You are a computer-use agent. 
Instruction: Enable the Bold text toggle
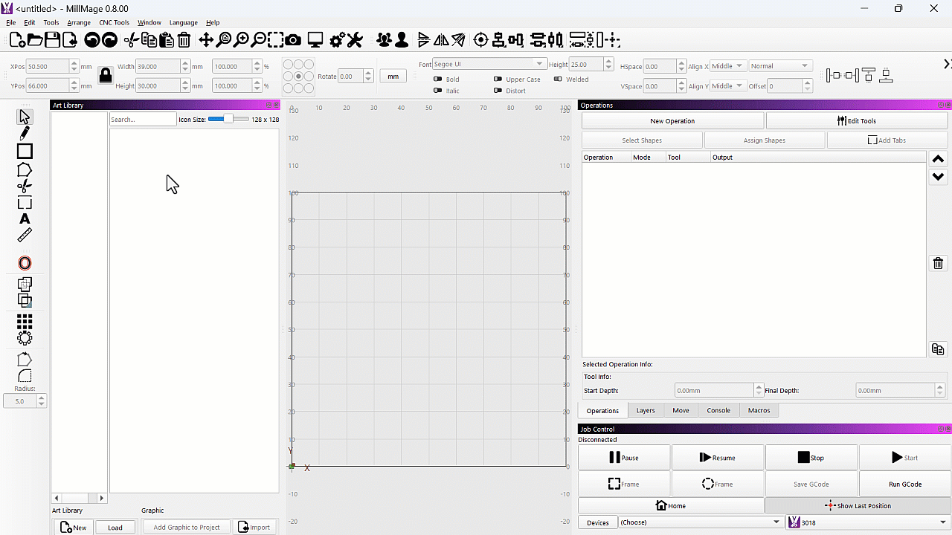(x=438, y=79)
